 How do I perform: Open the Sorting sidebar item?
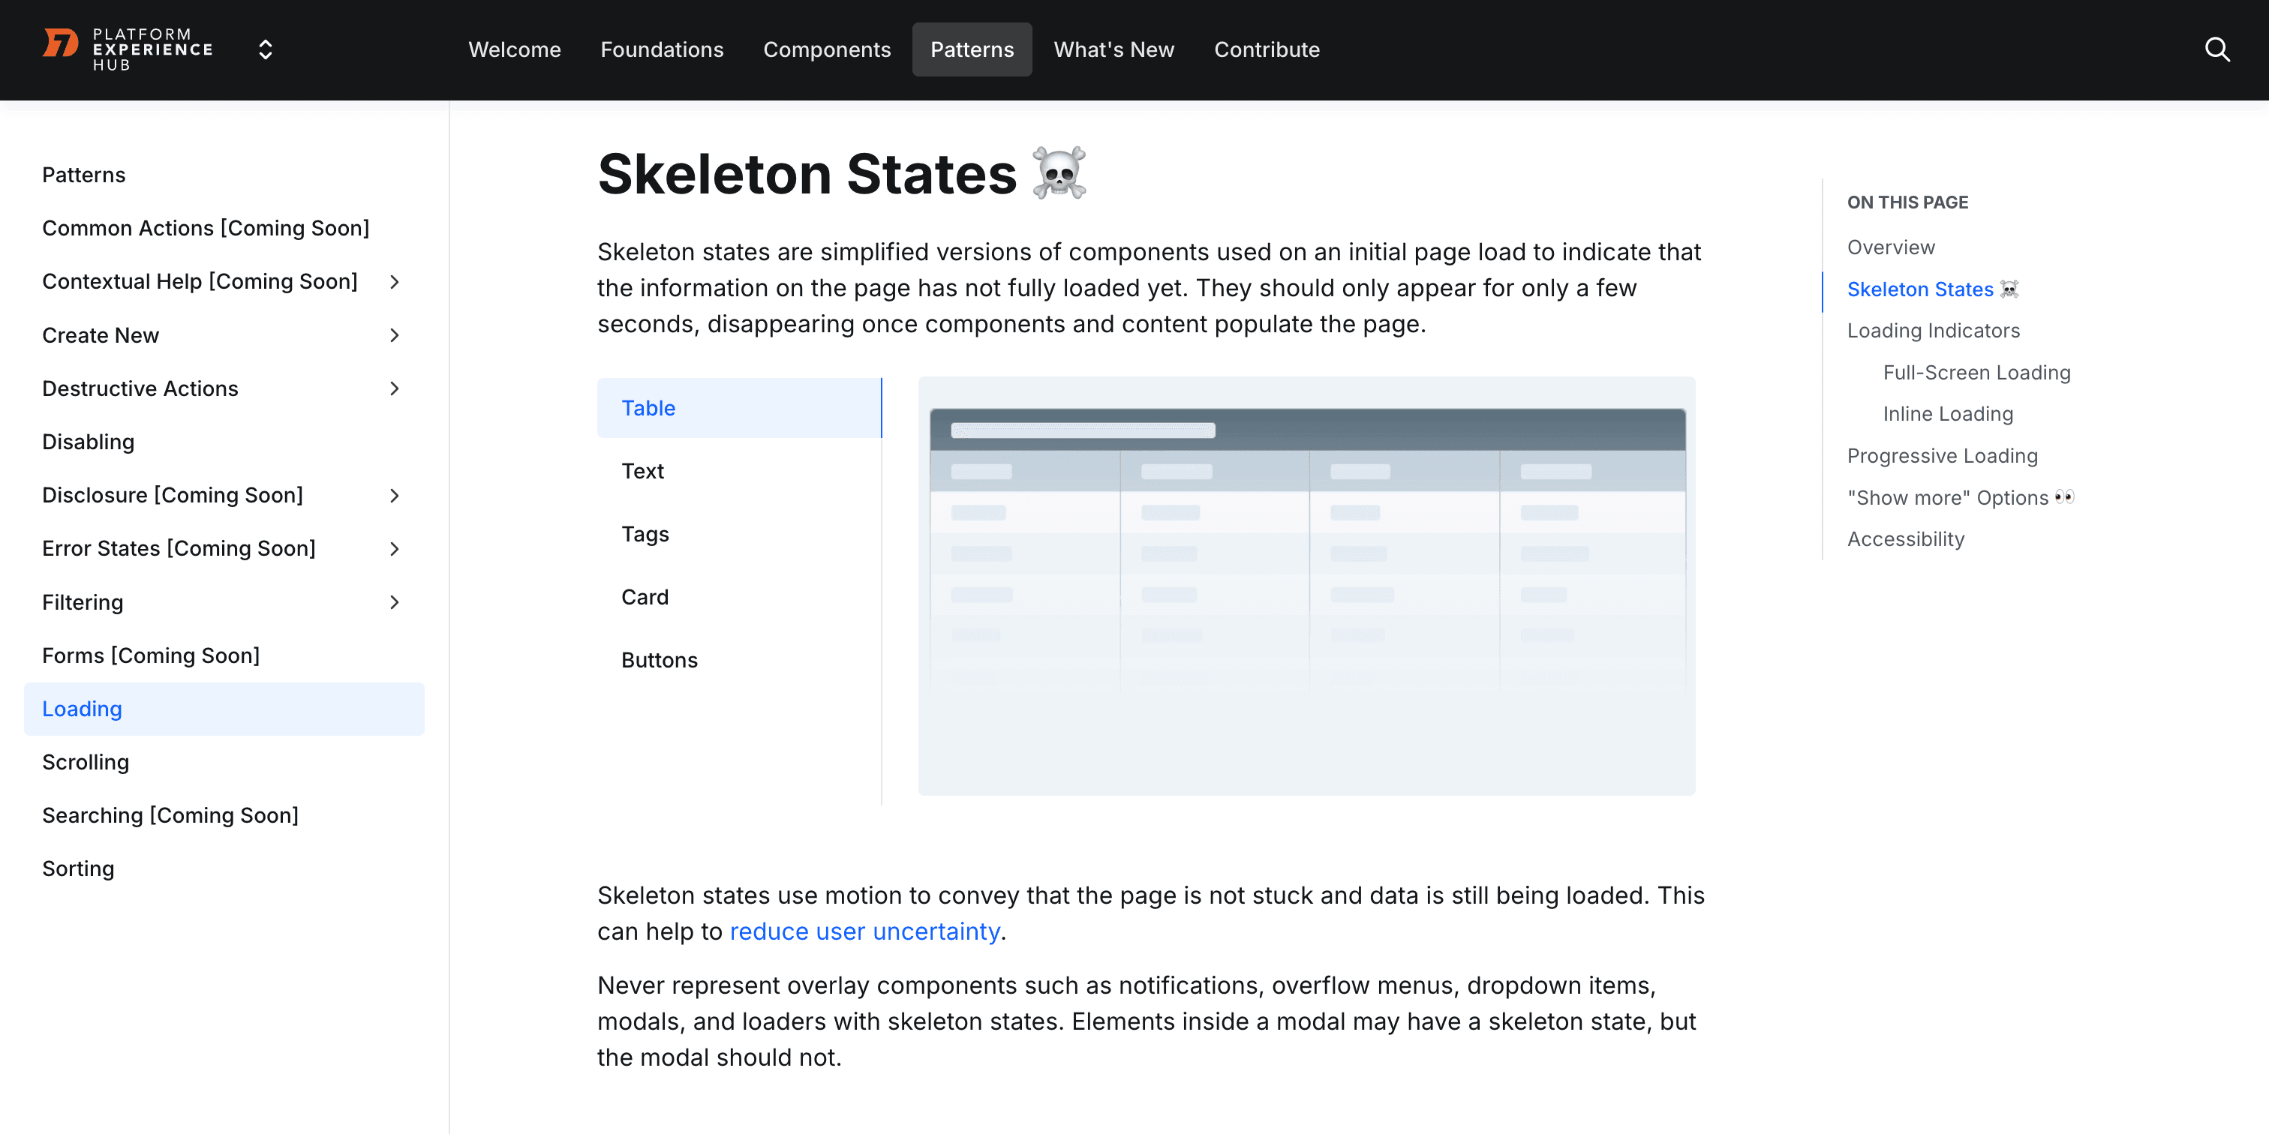[78, 869]
